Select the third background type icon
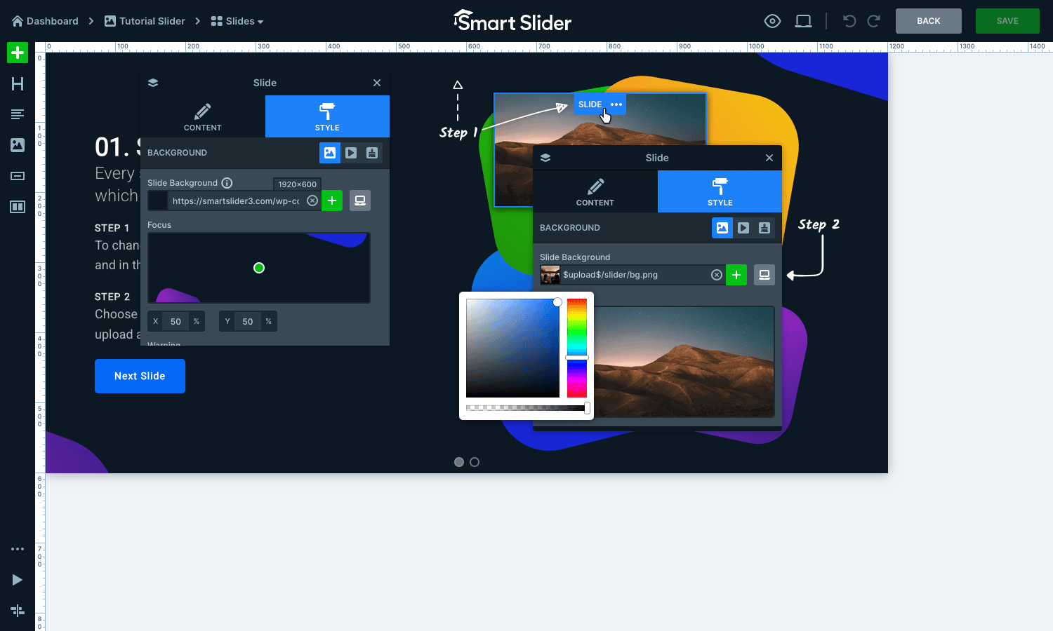1053x631 pixels. tap(372, 153)
